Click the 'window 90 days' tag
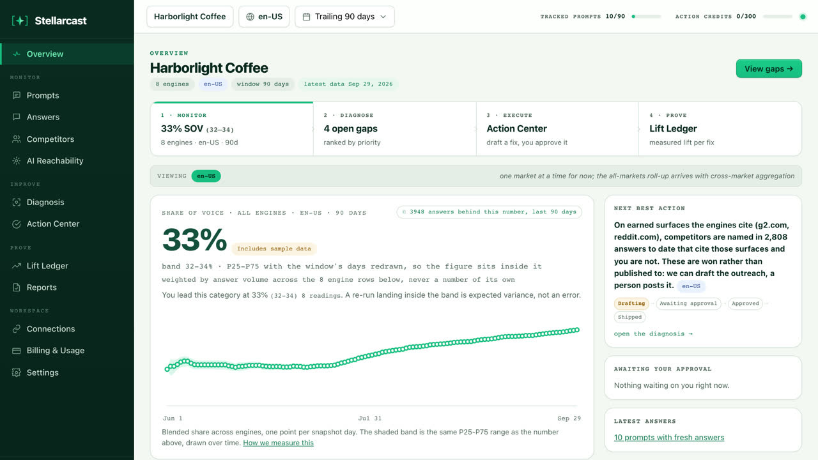Image resolution: width=818 pixels, height=460 pixels. (263, 84)
